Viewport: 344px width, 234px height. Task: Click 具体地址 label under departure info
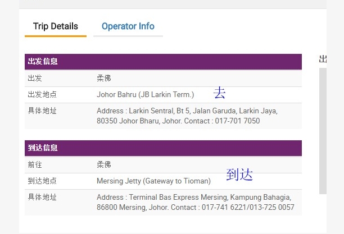42,111
